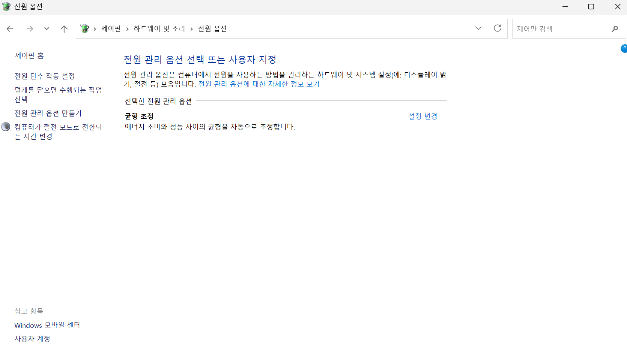This screenshot has width=627, height=351.
Task: Click the Power Options icon in the address bar
Action: 84,28
